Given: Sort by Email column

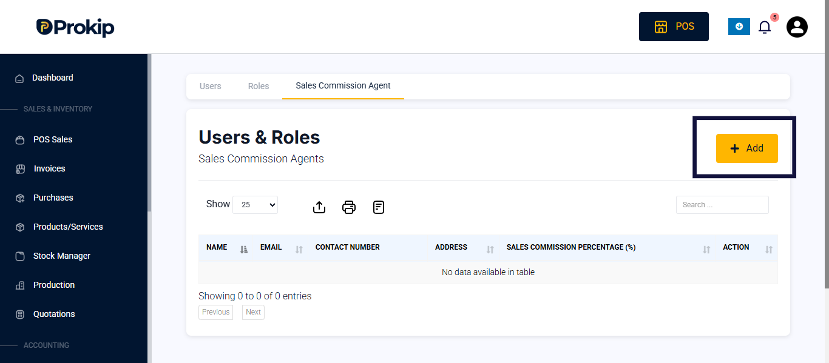Looking at the screenshot, I should tap(280, 248).
